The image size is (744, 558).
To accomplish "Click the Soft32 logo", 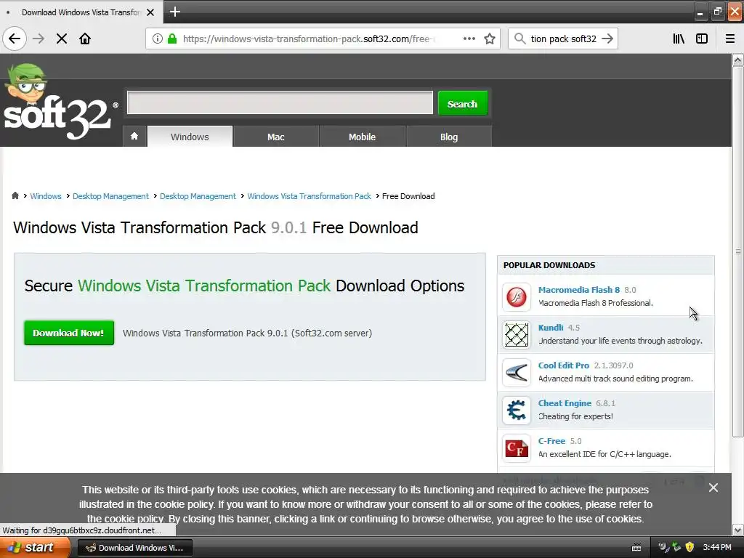I will pos(60,102).
